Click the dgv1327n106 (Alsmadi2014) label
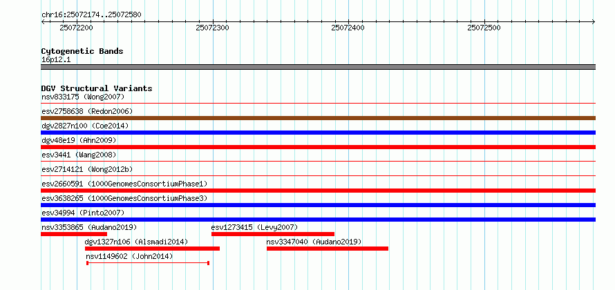Image resolution: width=615 pixels, height=290 pixels. [137, 242]
